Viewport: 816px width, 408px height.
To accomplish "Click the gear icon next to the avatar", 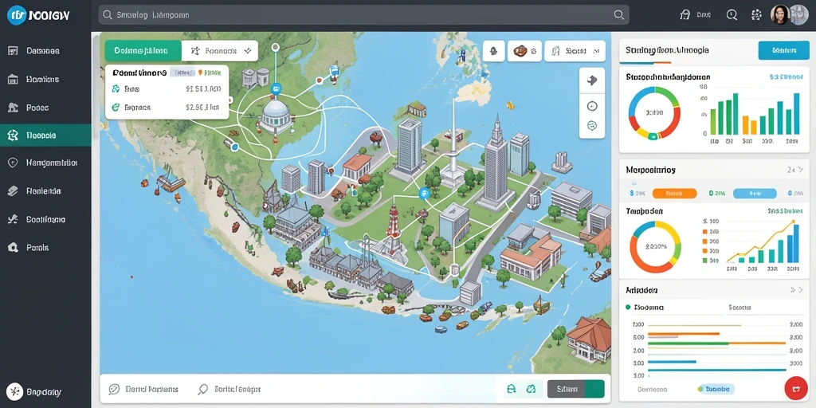I will coord(757,15).
